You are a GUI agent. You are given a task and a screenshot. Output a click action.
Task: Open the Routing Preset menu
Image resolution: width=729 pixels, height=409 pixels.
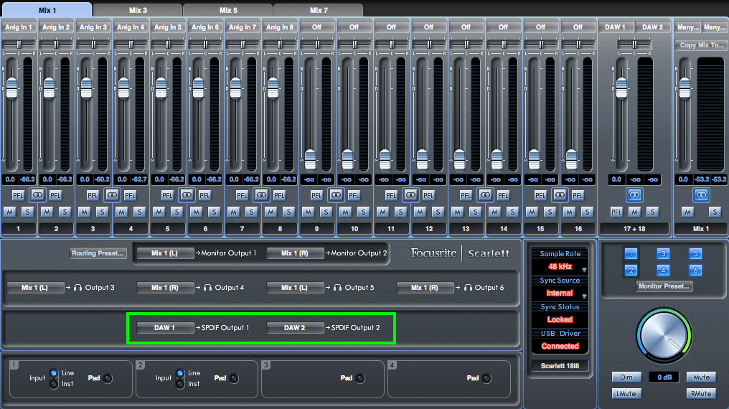point(98,253)
